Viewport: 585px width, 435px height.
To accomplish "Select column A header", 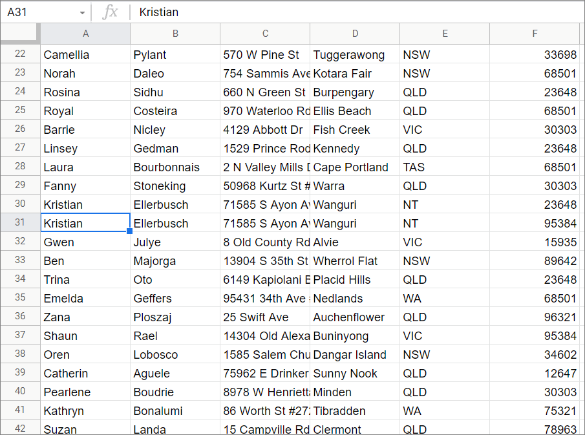I will tap(85, 34).
